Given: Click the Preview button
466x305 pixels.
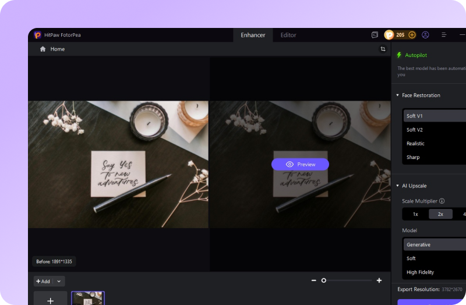Looking at the screenshot, I should 300,164.
